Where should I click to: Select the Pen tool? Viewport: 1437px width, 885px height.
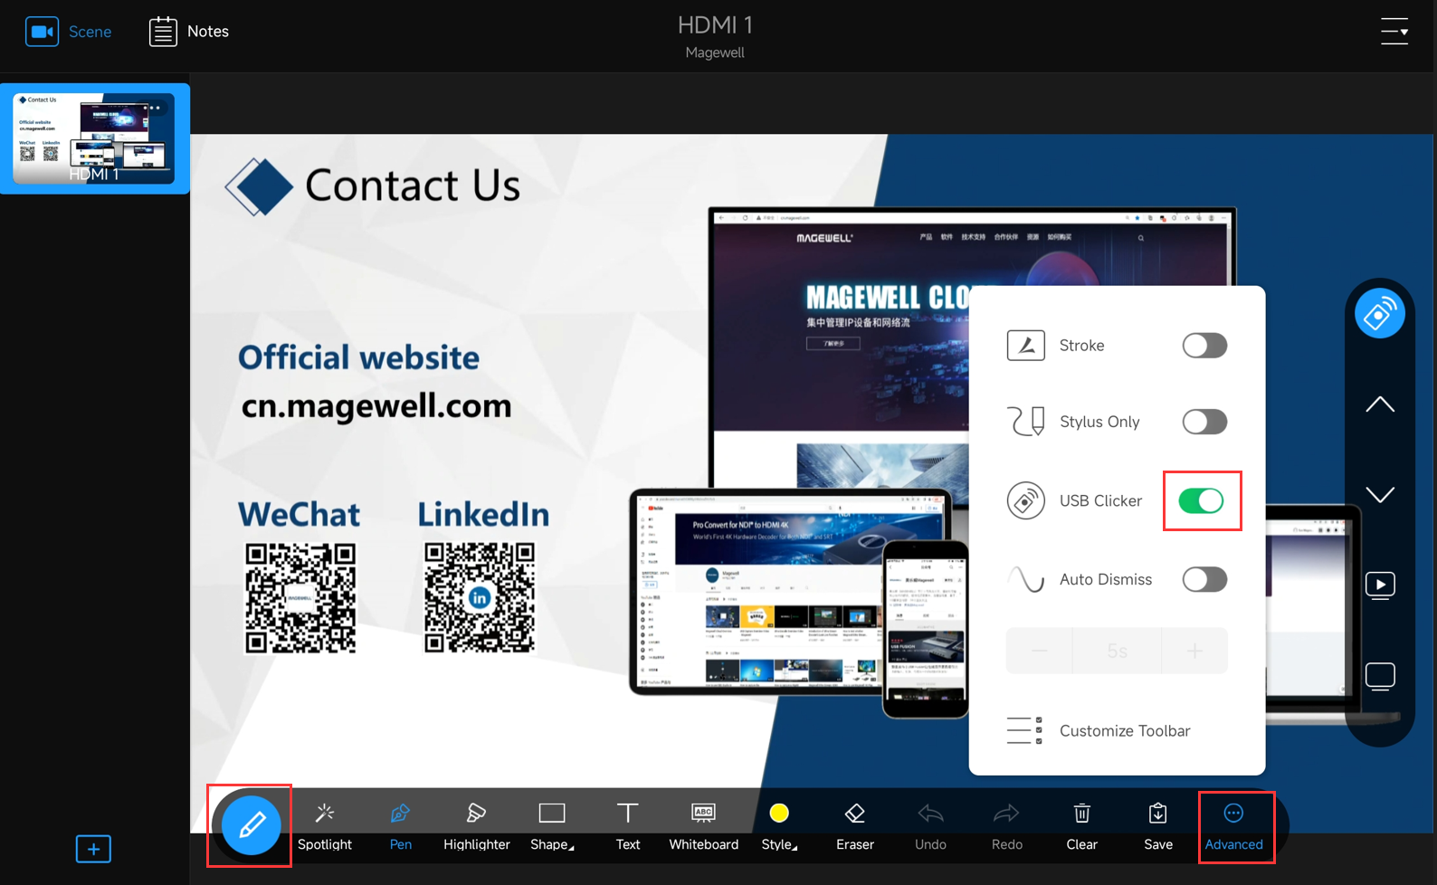[x=400, y=827]
